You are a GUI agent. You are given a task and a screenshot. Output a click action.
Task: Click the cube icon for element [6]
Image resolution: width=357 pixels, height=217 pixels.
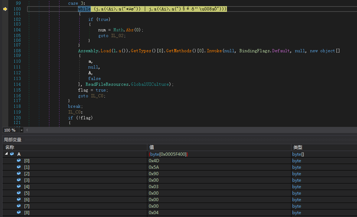click(19, 199)
